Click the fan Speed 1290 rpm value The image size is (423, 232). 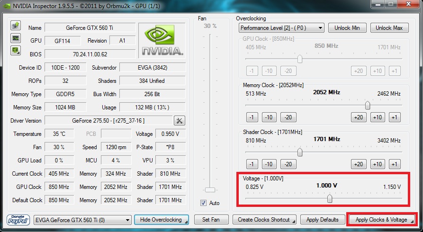tap(116, 147)
